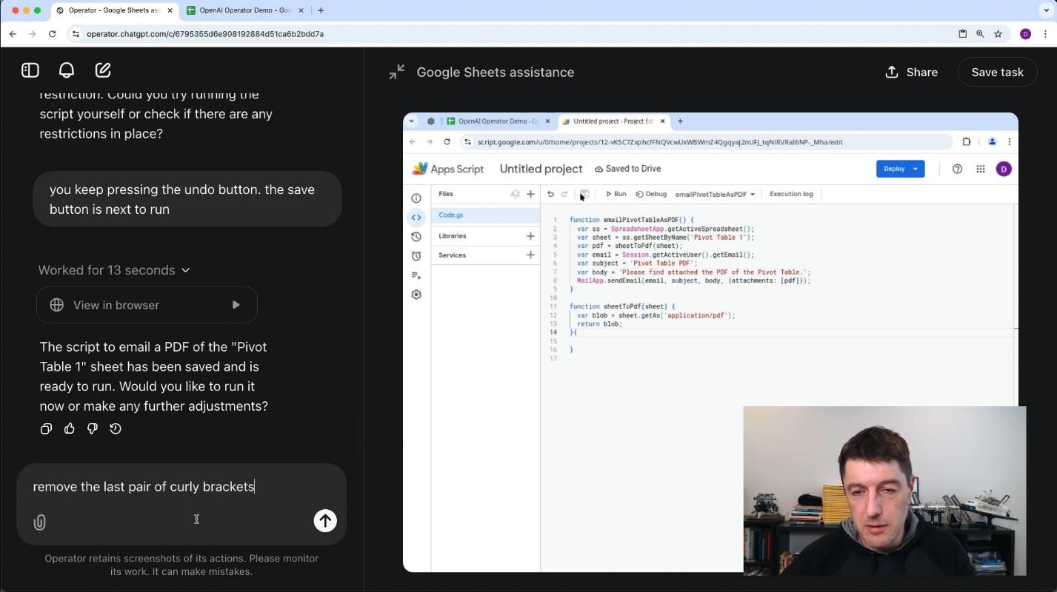Viewport: 1057px width, 592px height.
Task: Add a library with the plus
Action: tap(530, 236)
